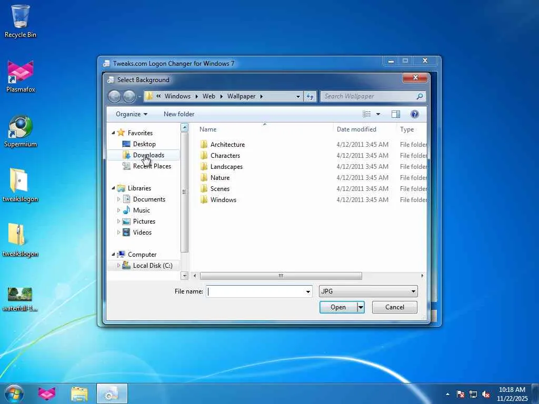Sort by the Type column header
Screen dimensions: 539x404
(x=407, y=129)
